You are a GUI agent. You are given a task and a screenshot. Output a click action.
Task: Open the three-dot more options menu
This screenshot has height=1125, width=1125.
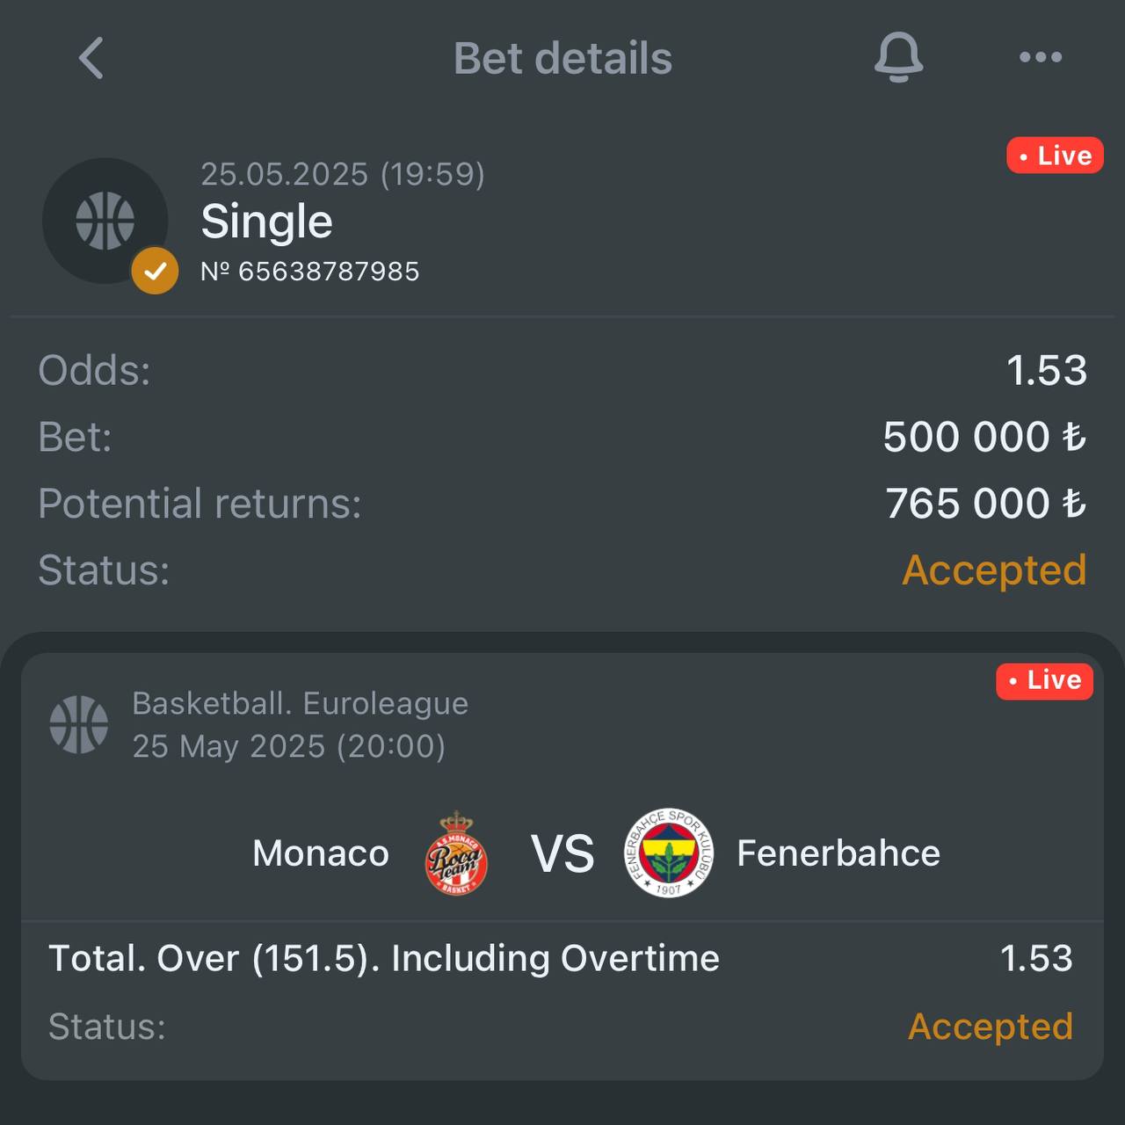point(1041,57)
